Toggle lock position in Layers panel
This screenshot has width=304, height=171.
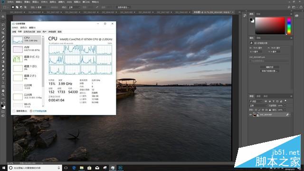(x=263, y=110)
